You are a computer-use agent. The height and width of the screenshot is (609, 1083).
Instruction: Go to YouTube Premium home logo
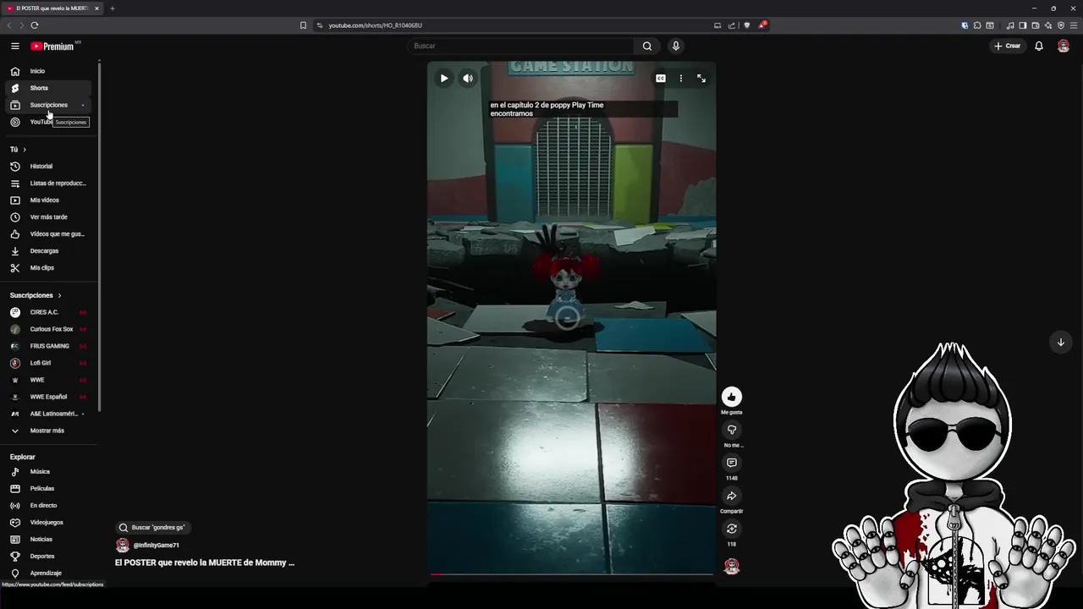click(x=53, y=46)
